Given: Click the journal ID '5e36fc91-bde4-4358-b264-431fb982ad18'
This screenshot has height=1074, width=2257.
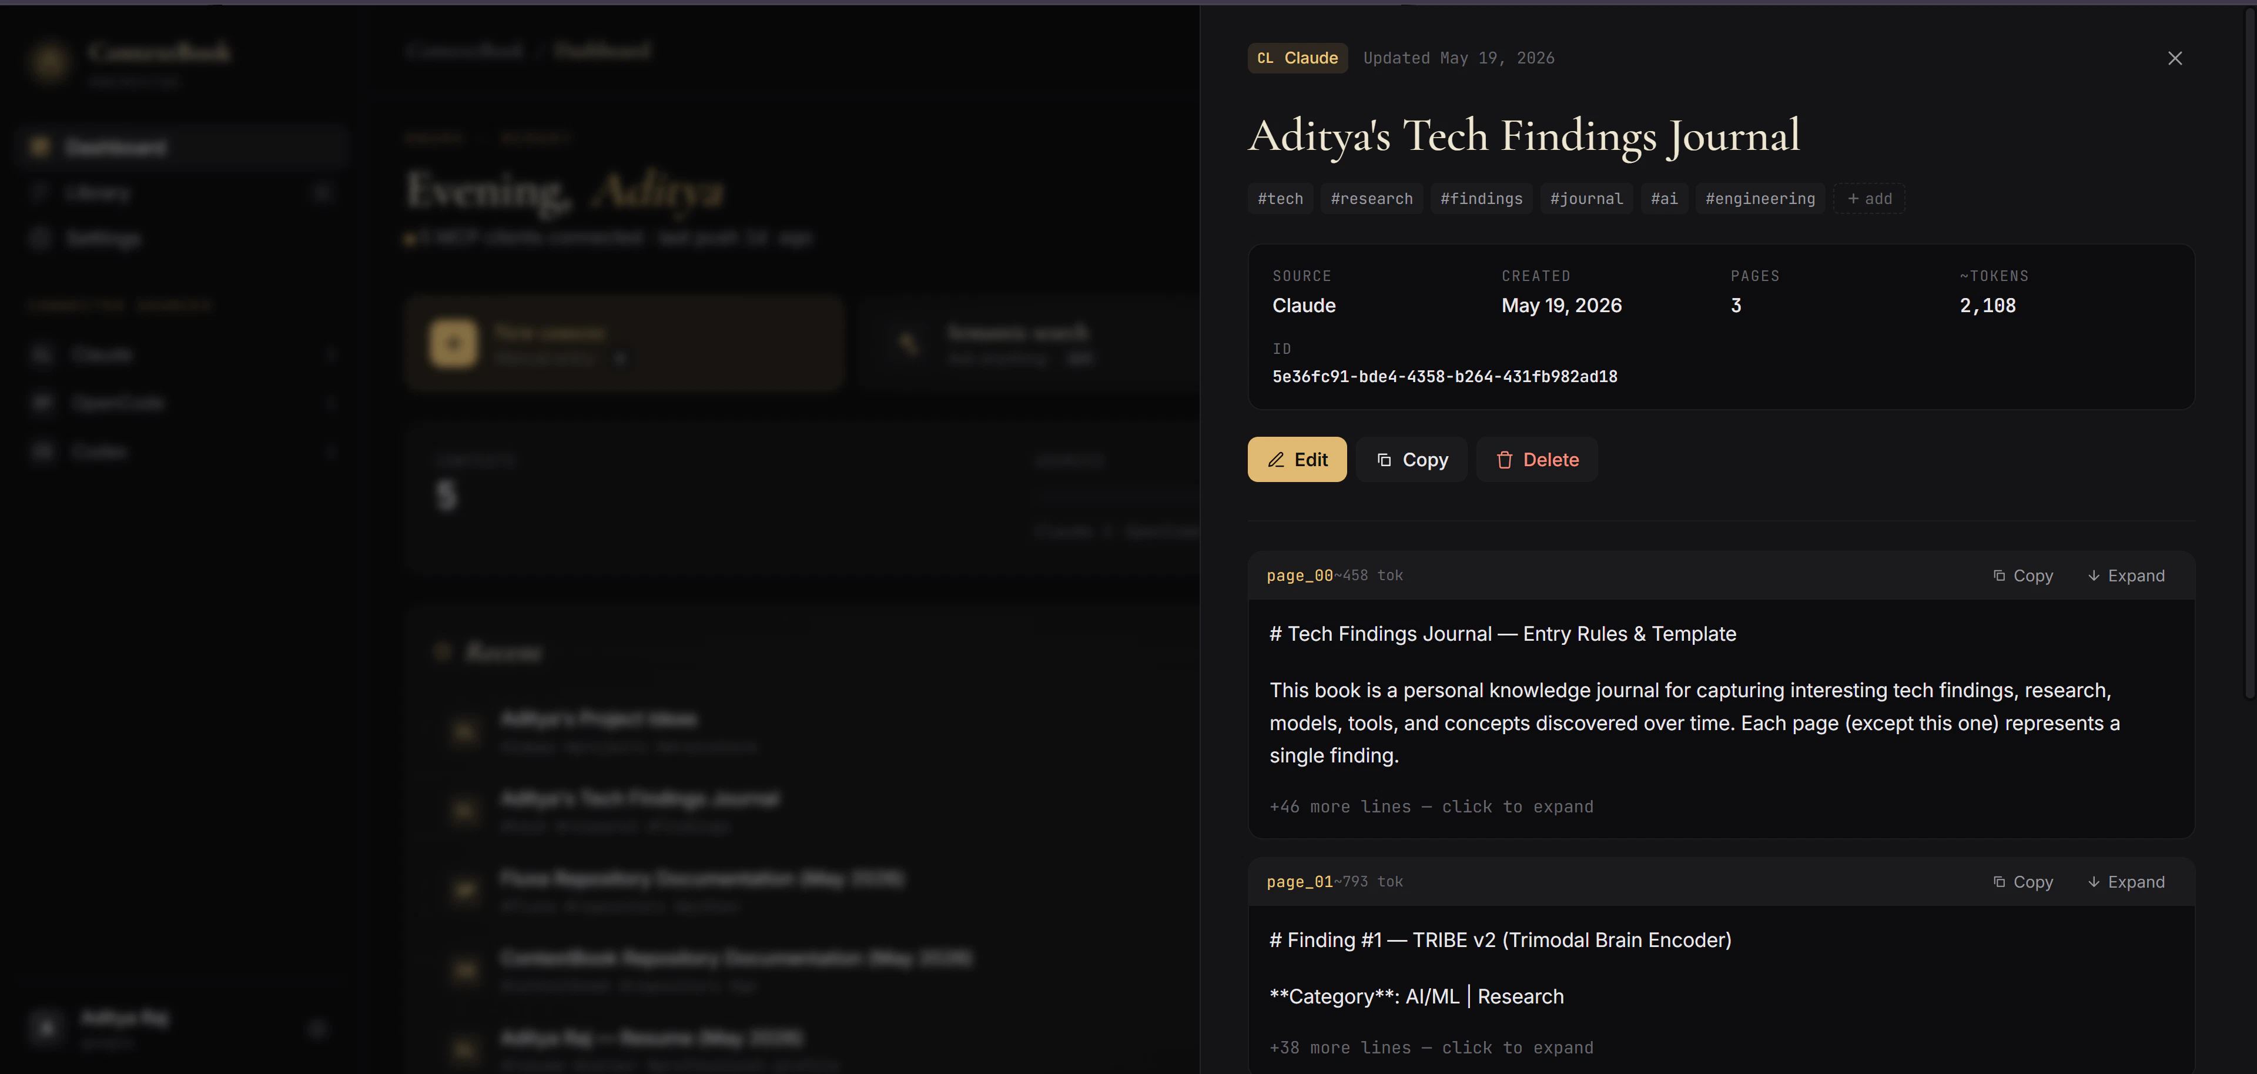Looking at the screenshot, I should (x=1445, y=377).
